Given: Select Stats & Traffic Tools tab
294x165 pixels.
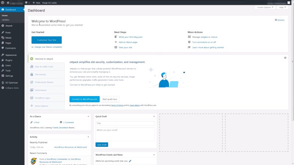Looking at the screenshot, I should (46, 67).
